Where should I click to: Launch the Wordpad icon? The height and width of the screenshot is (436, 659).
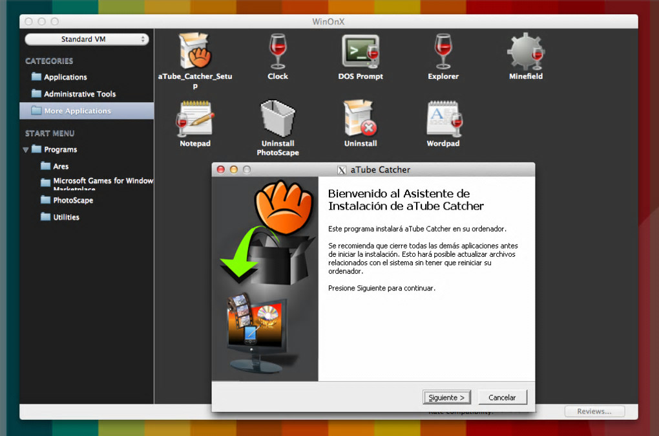444,118
